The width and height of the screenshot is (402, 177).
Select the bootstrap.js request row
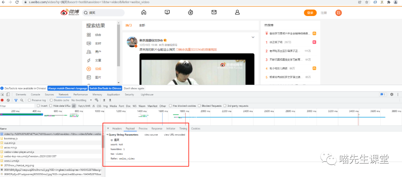pos(51,138)
